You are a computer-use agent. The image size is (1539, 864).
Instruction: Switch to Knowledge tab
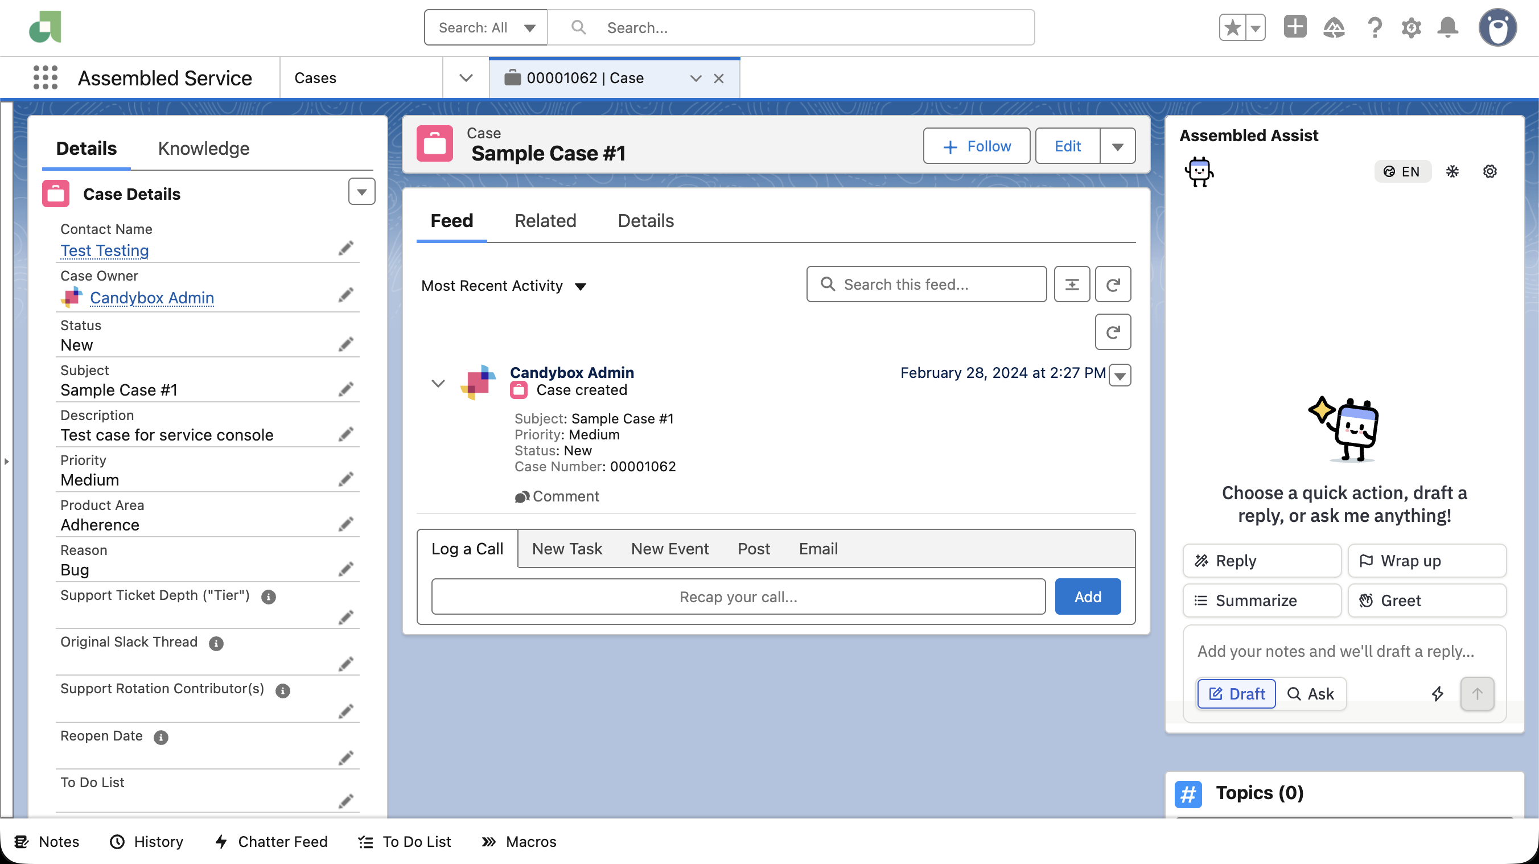click(x=203, y=148)
